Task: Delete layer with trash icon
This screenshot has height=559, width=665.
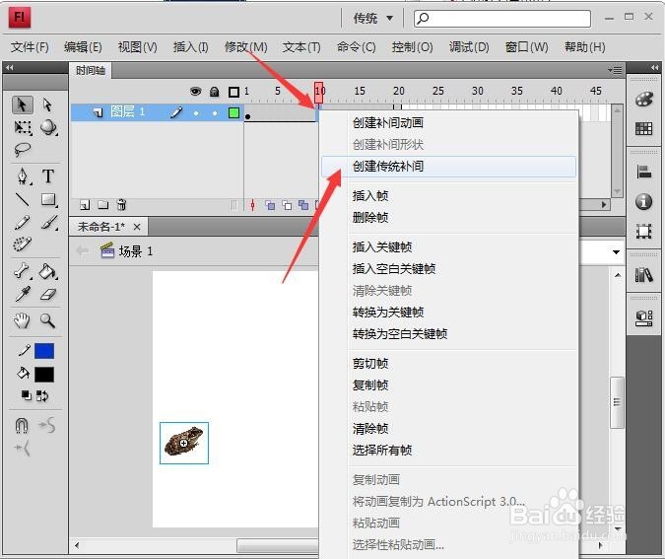Action: pos(122,205)
